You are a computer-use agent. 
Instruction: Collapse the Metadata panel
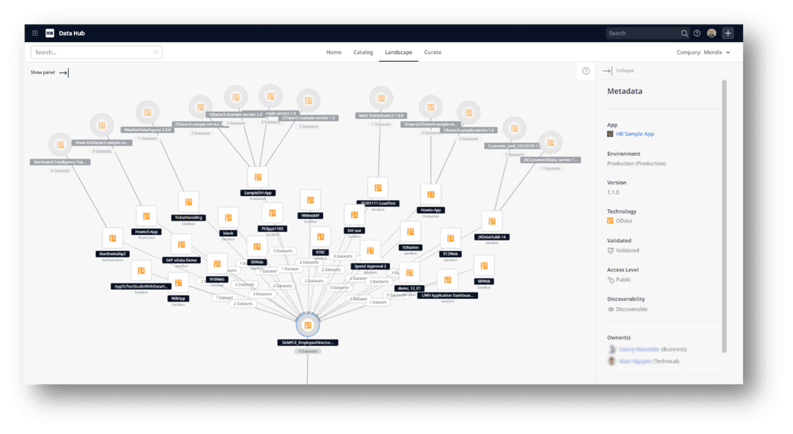tap(618, 70)
